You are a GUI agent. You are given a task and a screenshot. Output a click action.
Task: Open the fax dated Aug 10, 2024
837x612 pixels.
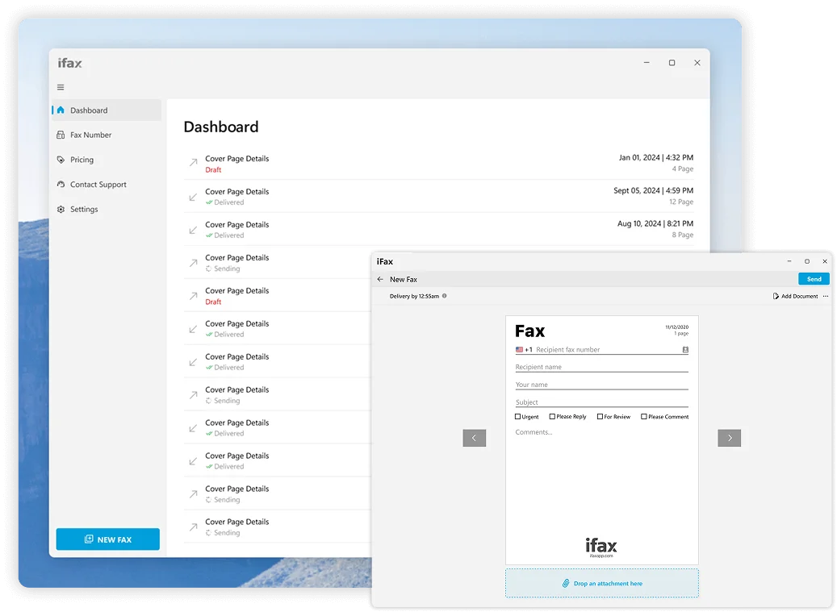(x=439, y=229)
